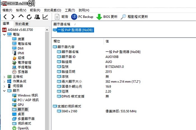Refresh the page with the circular arrow icon
196x130 pixels.
tap(29, 17)
